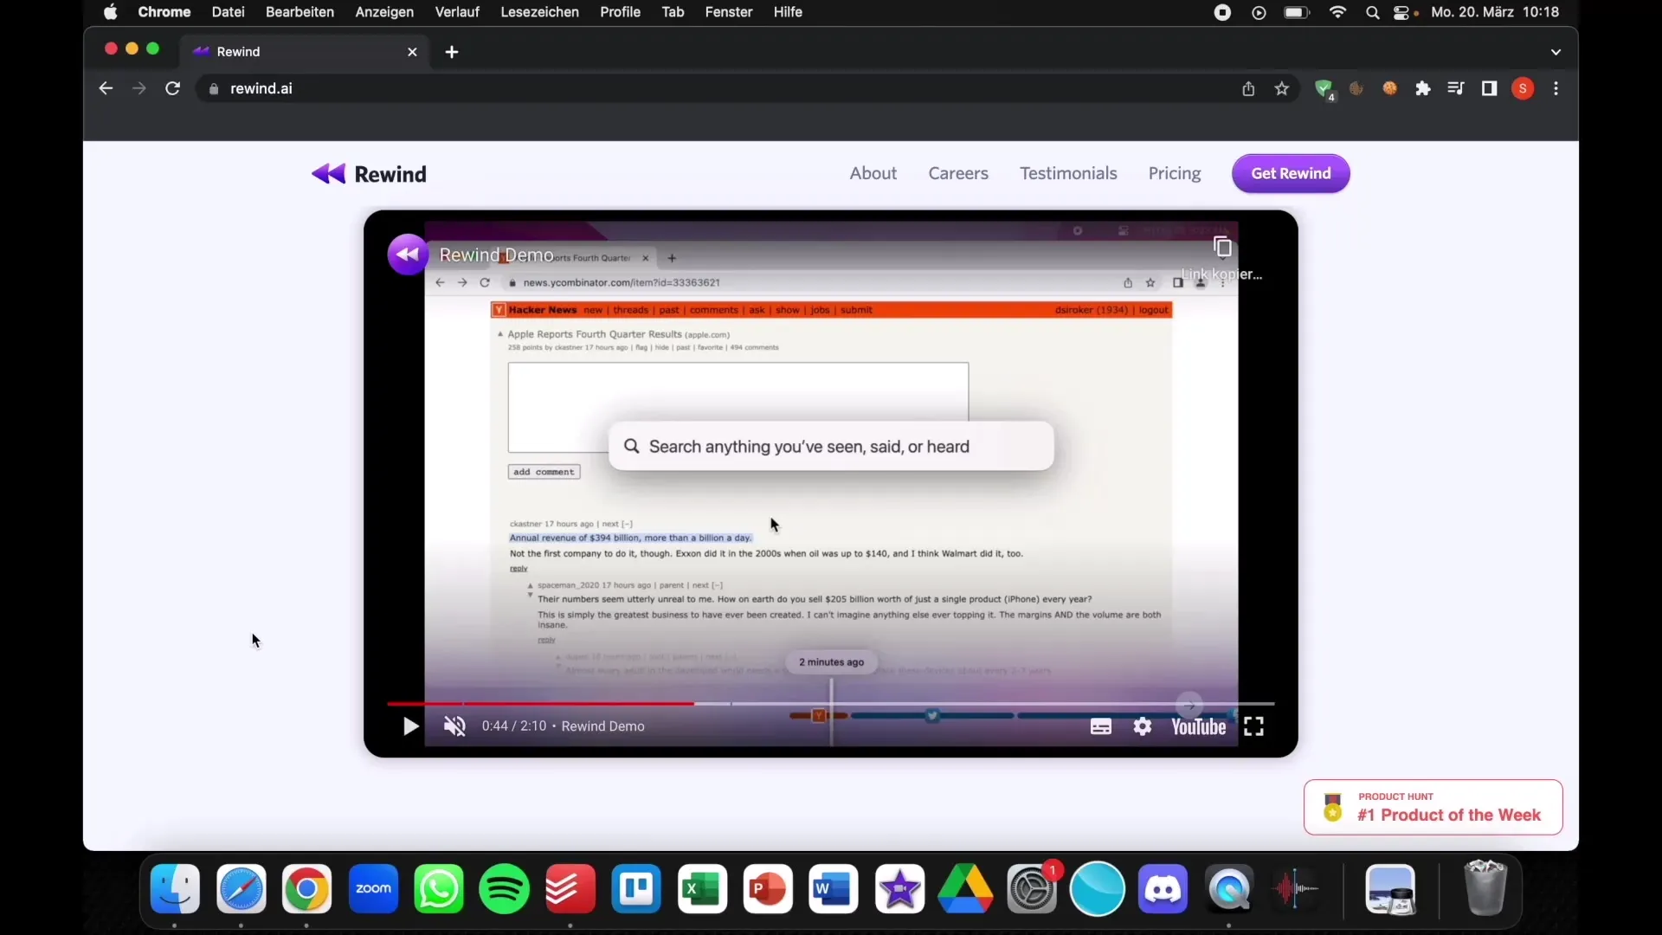Viewport: 1662px width, 935px height.
Task: Open the Trash in the Dock
Action: tap(1485, 887)
